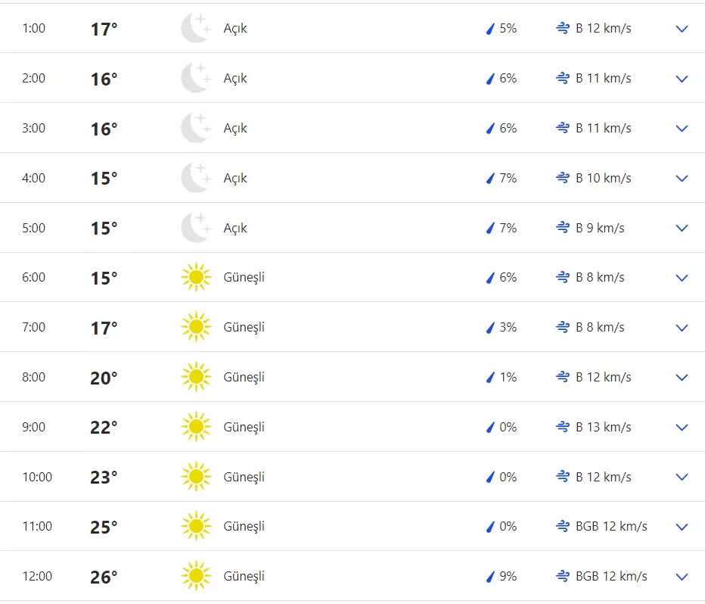The width and height of the screenshot is (705, 604).
Task: Click the sun icon in the 9:00 row
Action: click(x=196, y=428)
